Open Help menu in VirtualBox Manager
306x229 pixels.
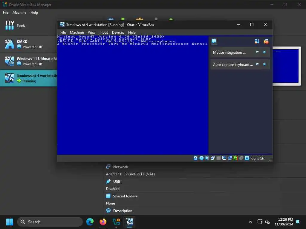pyautogui.click(x=34, y=13)
